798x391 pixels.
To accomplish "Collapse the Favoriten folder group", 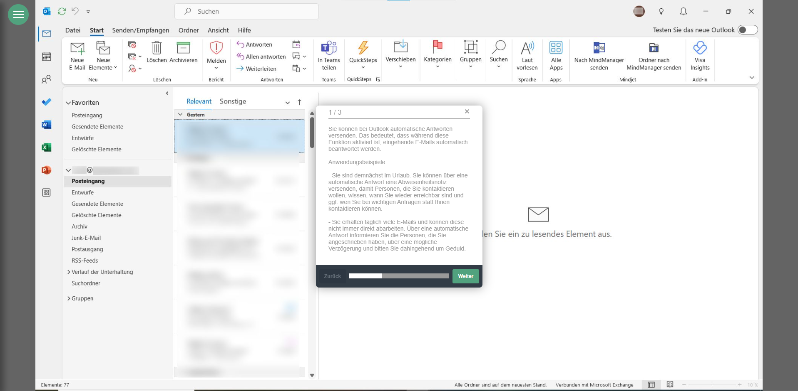I will pos(68,103).
